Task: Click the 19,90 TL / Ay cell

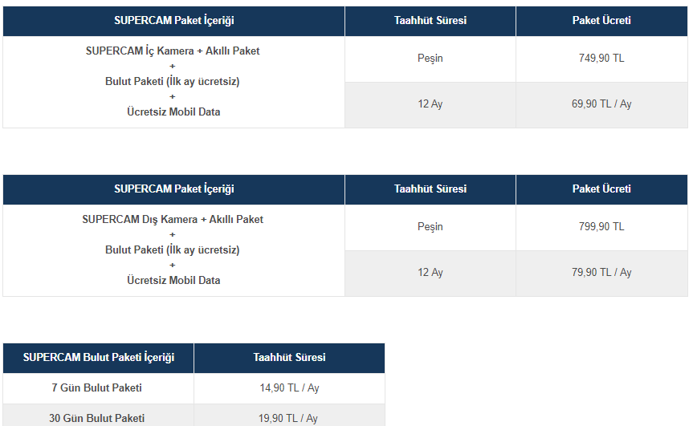Action: pos(289,416)
